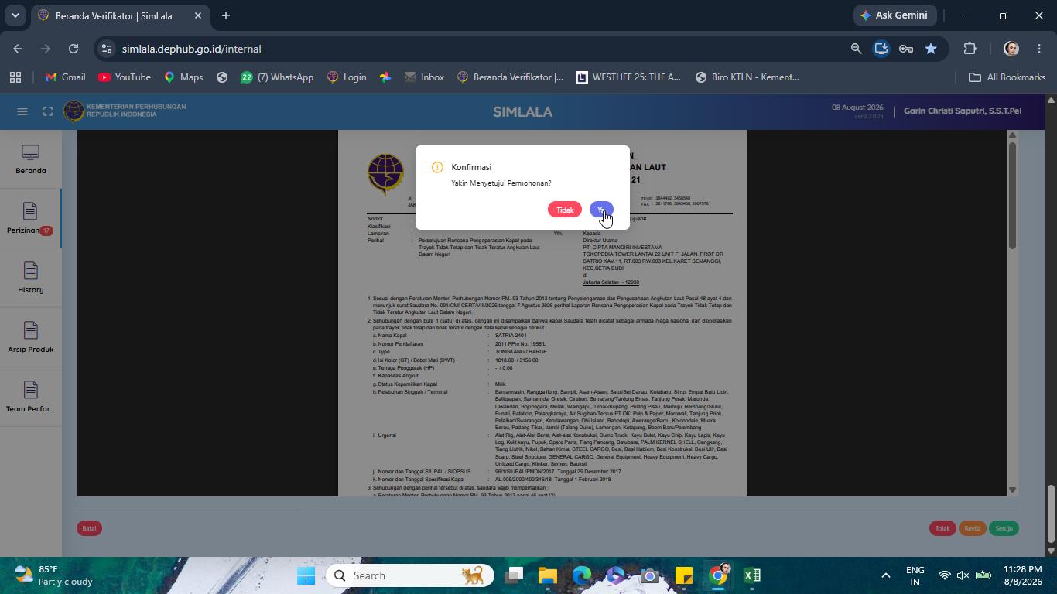This screenshot has height=594, width=1057.
Task: Click the red Tolak button
Action: pyautogui.click(x=942, y=528)
